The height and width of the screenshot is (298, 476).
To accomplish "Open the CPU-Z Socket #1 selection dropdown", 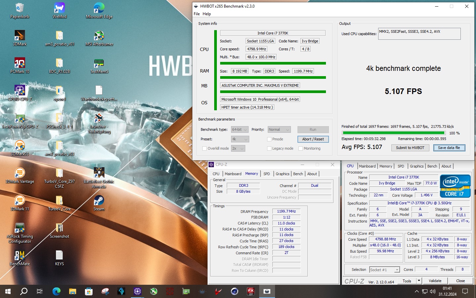I will 384,270.
